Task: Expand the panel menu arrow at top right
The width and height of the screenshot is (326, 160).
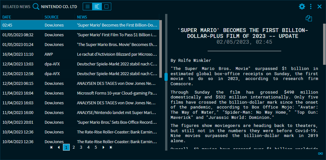Action: (x=320, y=6)
